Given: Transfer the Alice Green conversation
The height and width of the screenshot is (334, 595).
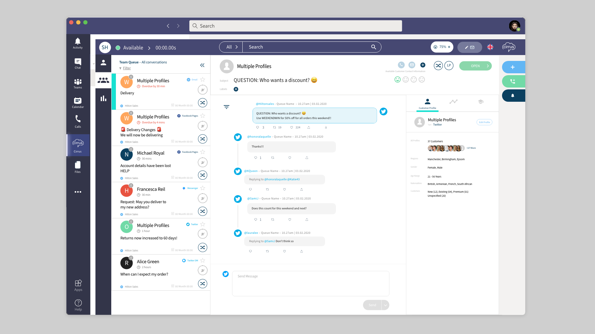Looking at the screenshot, I should click(x=203, y=284).
